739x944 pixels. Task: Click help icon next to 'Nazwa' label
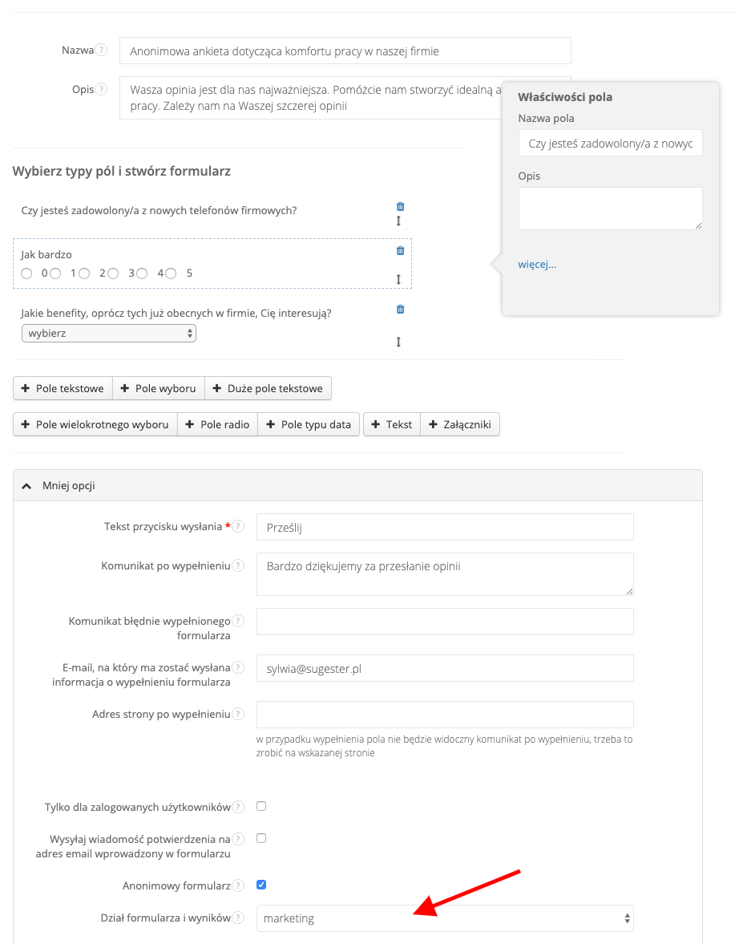pyautogui.click(x=101, y=50)
